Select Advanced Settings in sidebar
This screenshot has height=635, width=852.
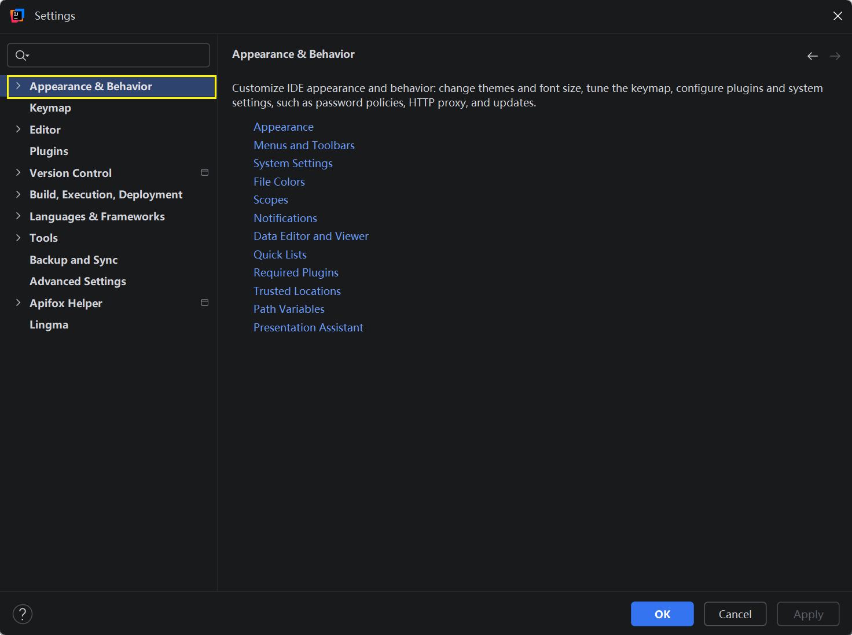(x=78, y=282)
